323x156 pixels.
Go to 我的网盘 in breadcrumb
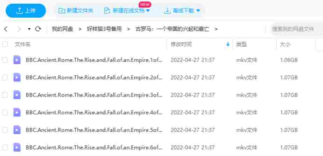62,29
